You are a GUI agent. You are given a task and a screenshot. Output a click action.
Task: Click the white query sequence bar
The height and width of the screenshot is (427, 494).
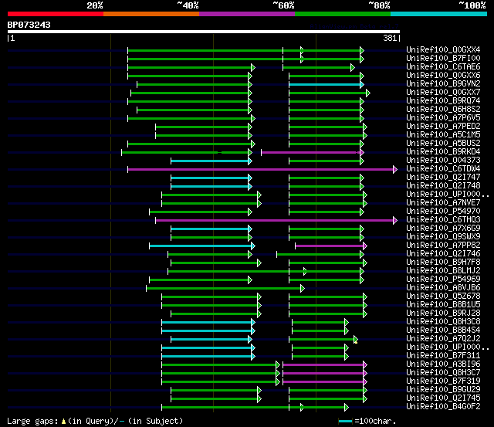[x=204, y=32]
